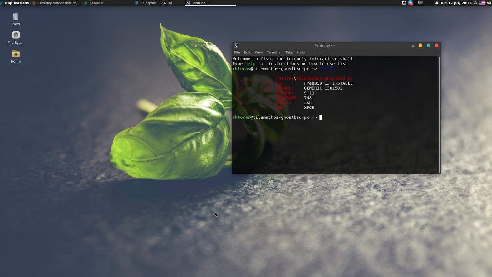Close the Terminal with the red button
The image size is (492, 277).
coord(437,45)
